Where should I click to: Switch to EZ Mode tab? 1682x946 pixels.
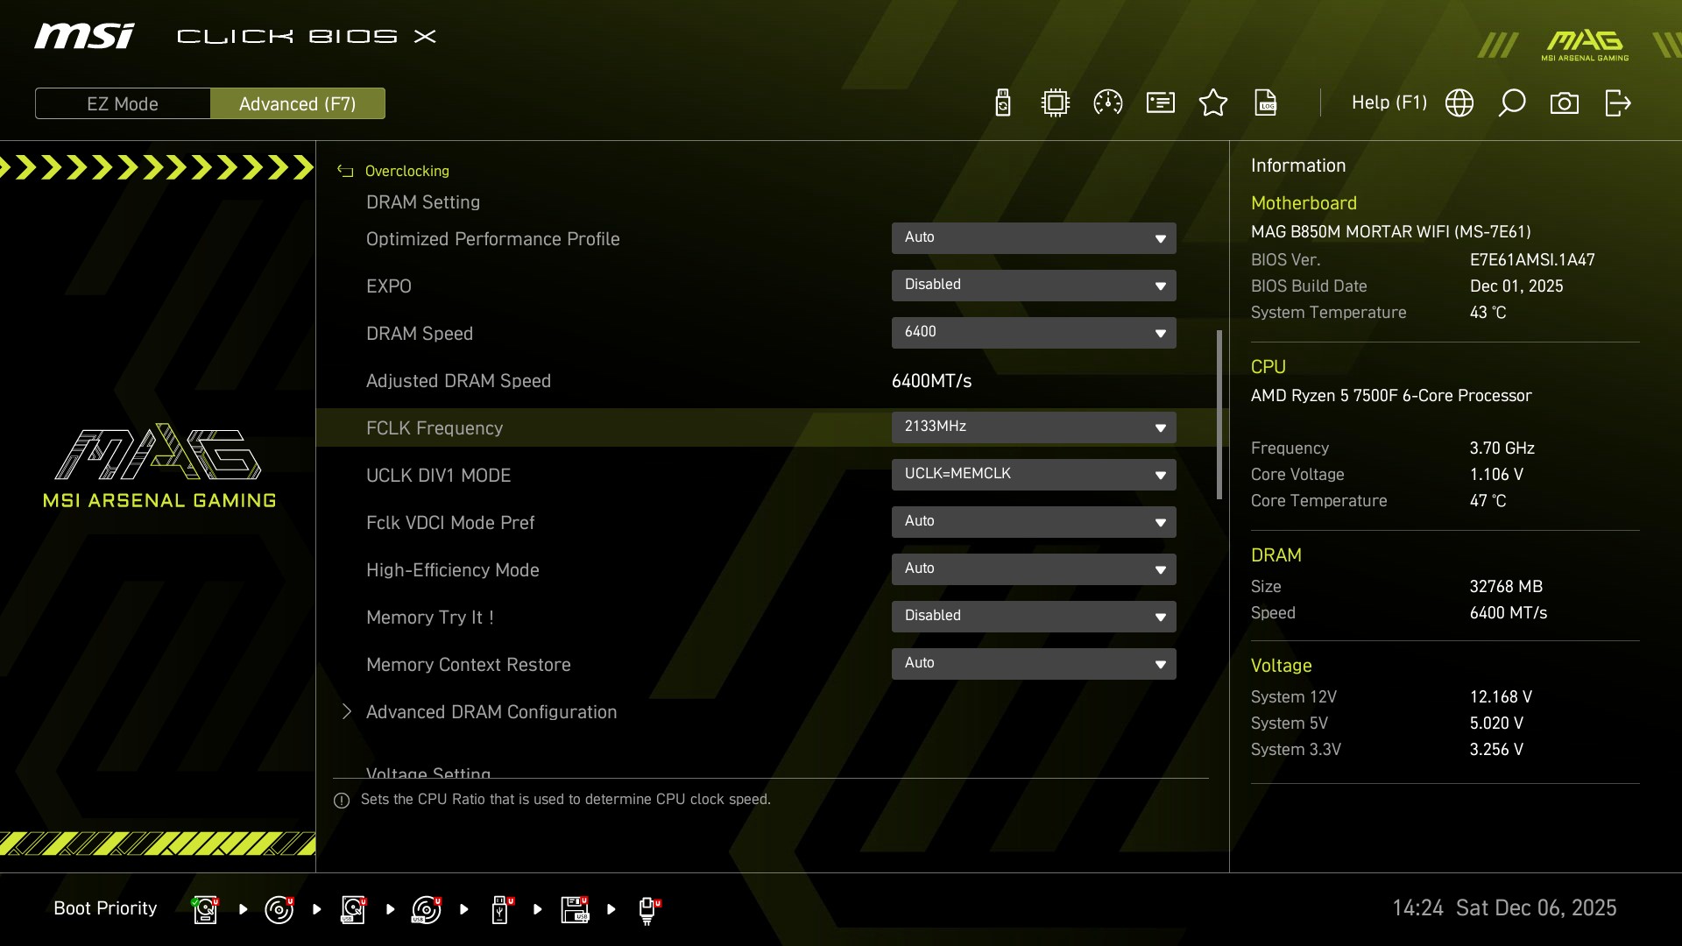[123, 103]
